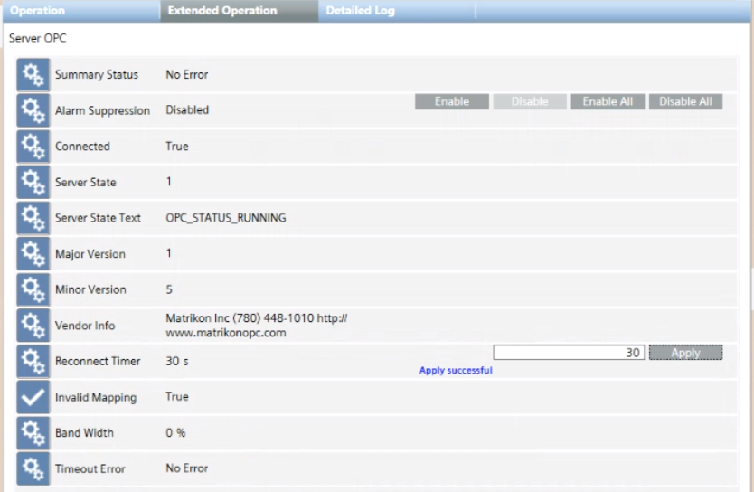Switch to the Operation tab
This screenshot has height=492, width=754.
click(38, 11)
